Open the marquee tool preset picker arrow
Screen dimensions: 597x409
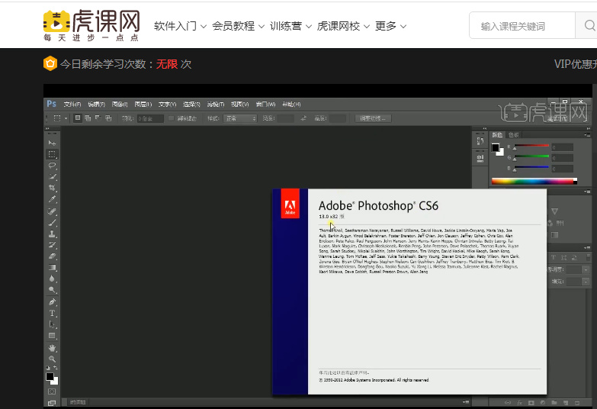(66, 118)
